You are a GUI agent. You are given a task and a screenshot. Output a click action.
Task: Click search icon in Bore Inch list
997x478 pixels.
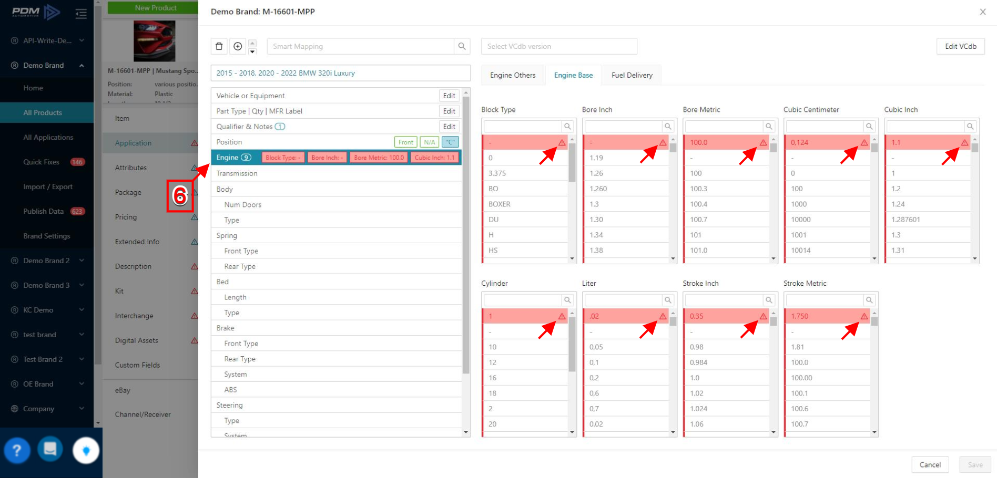point(668,127)
